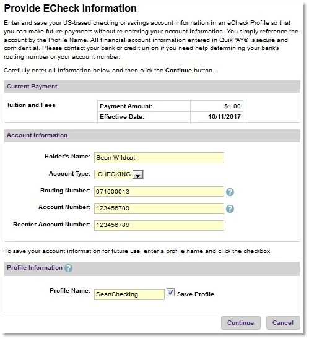Open the Profile Information help icon
The width and height of the screenshot is (309, 339).
pyautogui.click(x=68, y=268)
